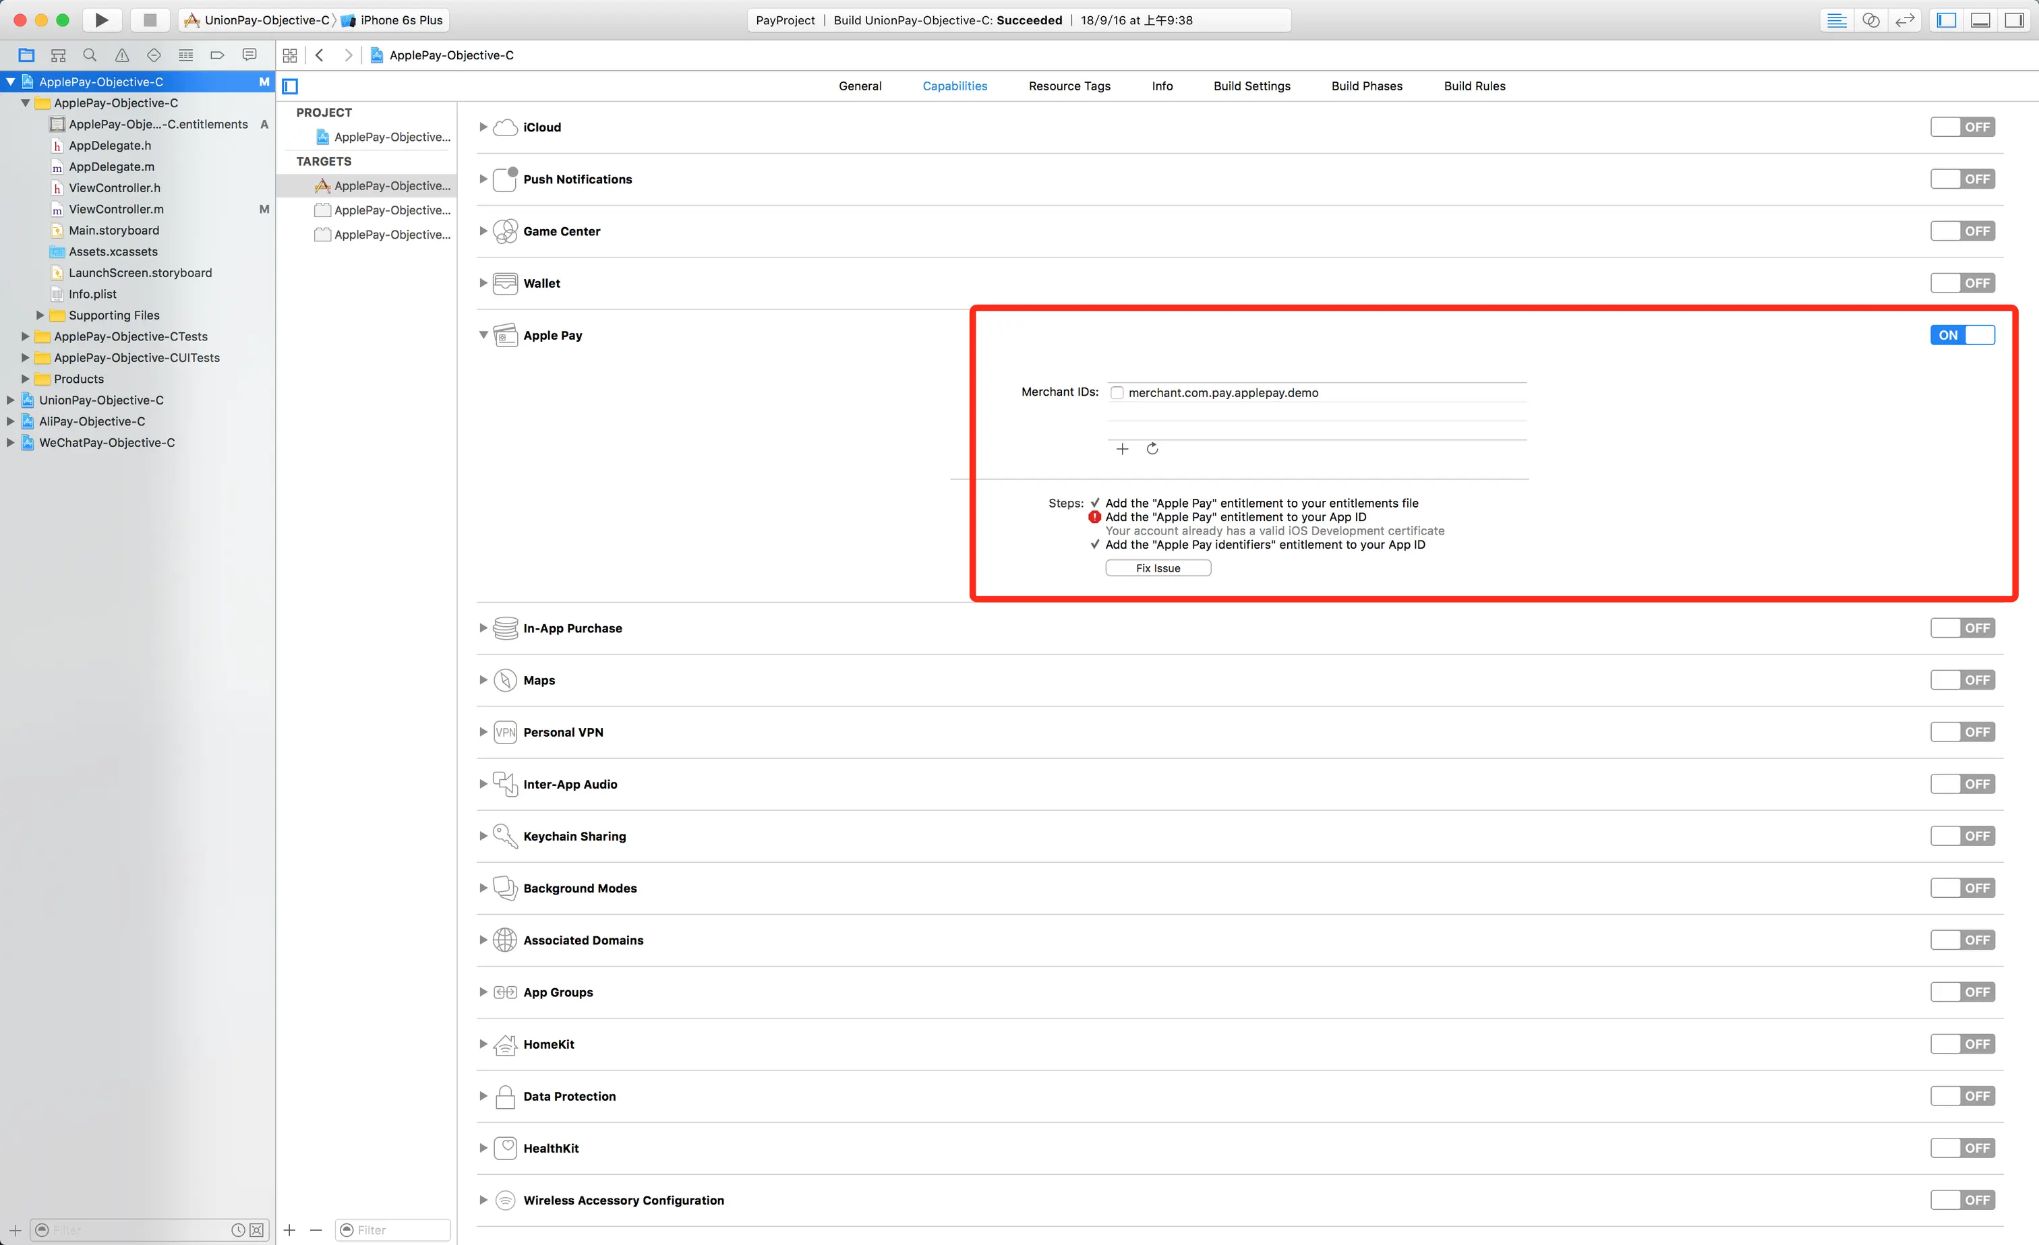Click the Stop build button
Viewport: 2039px width, 1245px height.
click(x=150, y=20)
